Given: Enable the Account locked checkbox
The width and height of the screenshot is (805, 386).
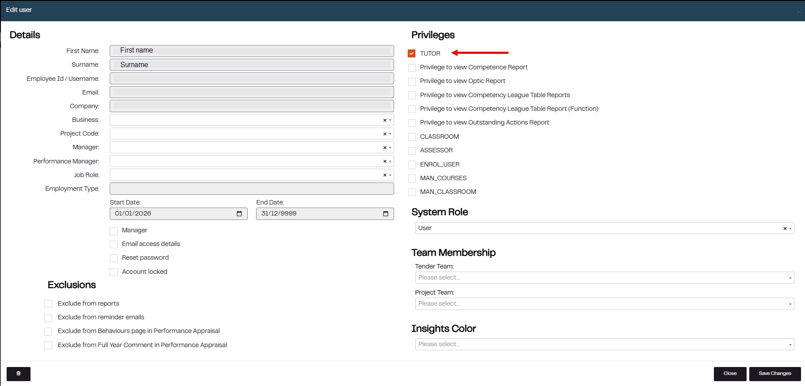Looking at the screenshot, I should [114, 272].
